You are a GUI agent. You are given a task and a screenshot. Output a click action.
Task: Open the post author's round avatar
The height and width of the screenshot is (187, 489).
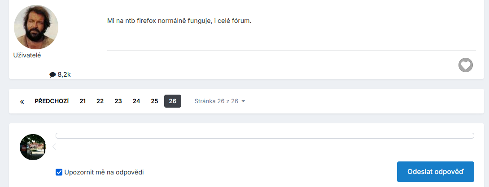click(x=36, y=27)
